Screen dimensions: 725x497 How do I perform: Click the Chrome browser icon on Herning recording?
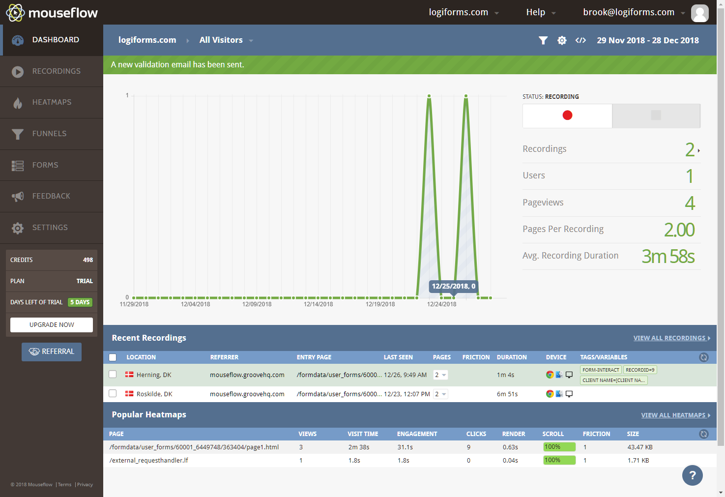coord(550,374)
